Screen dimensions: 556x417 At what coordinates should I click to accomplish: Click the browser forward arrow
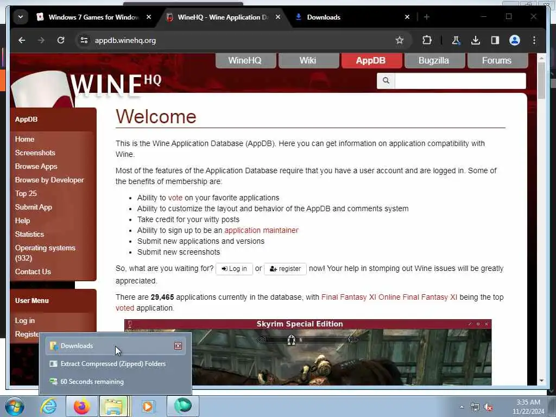[41, 40]
